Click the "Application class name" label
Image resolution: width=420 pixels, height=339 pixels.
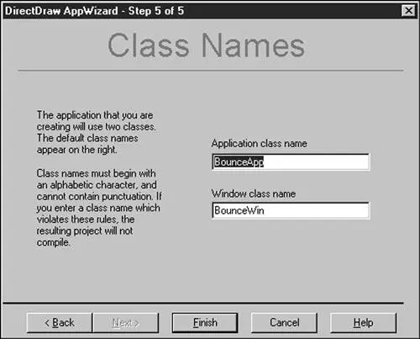tap(260, 144)
